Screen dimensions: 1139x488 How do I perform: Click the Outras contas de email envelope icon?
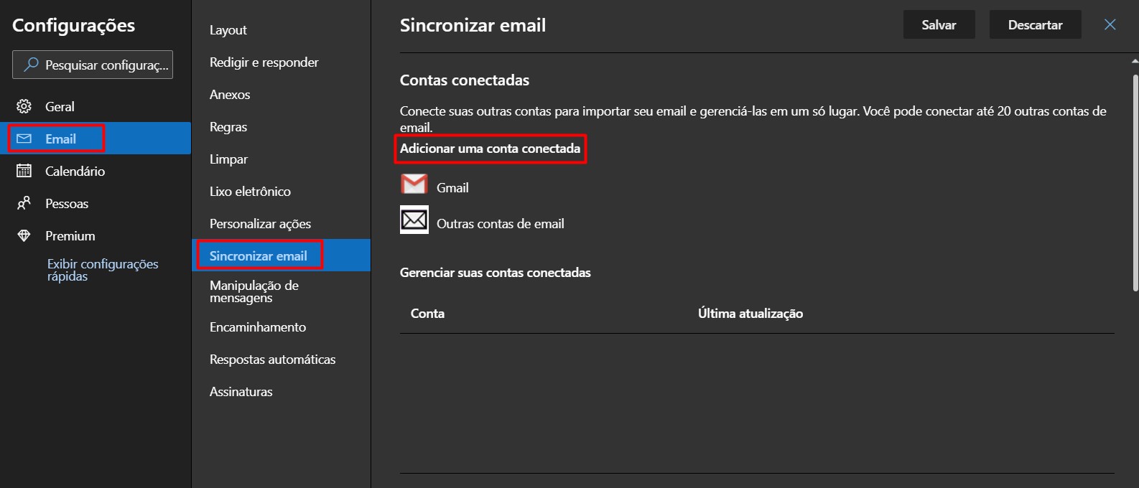tap(414, 220)
